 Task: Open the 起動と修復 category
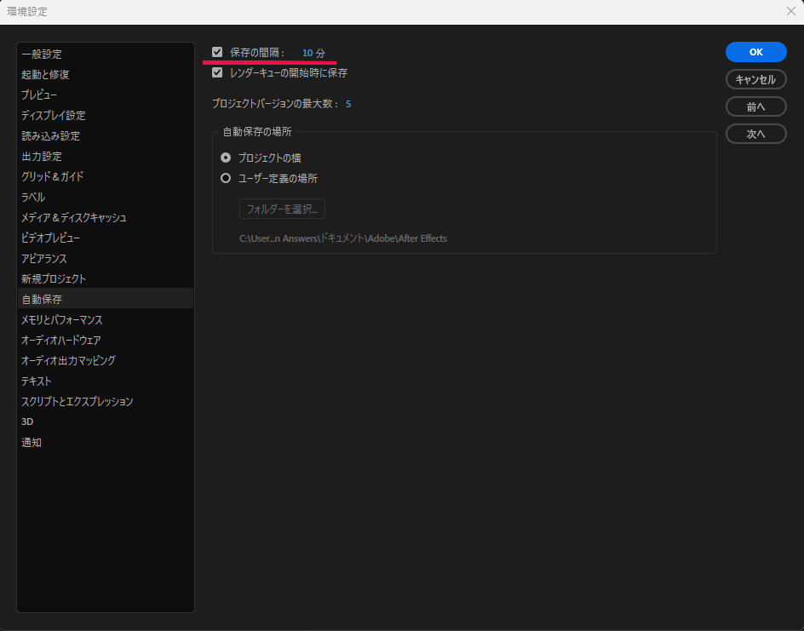point(45,75)
